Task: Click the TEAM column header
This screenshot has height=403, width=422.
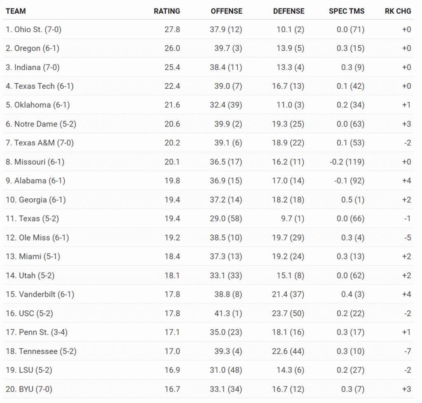Action: point(16,11)
